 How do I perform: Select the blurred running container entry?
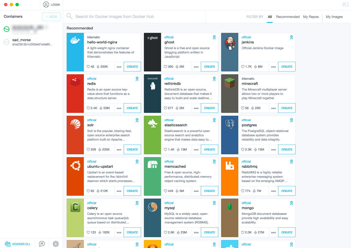31,29
